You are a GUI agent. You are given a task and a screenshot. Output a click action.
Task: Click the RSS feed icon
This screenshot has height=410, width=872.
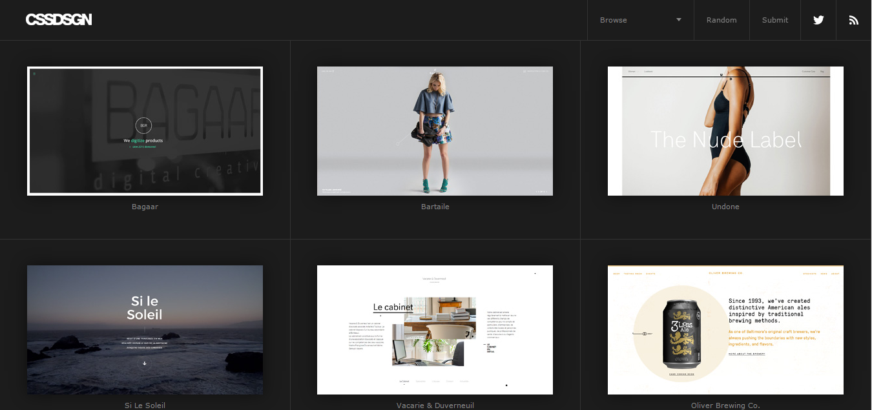(x=854, y=19)
